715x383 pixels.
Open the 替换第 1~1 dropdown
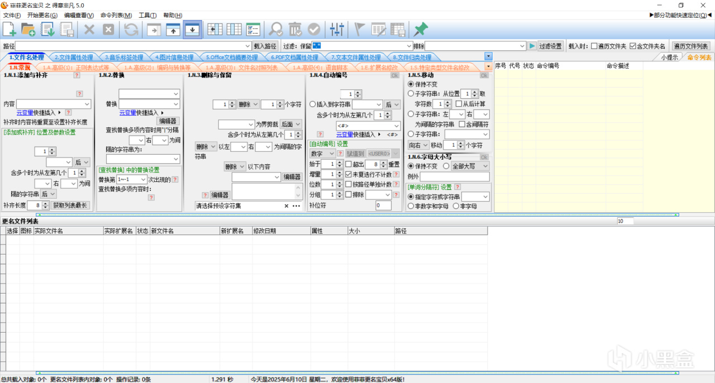pyautogui.click(x=143, y=180)
